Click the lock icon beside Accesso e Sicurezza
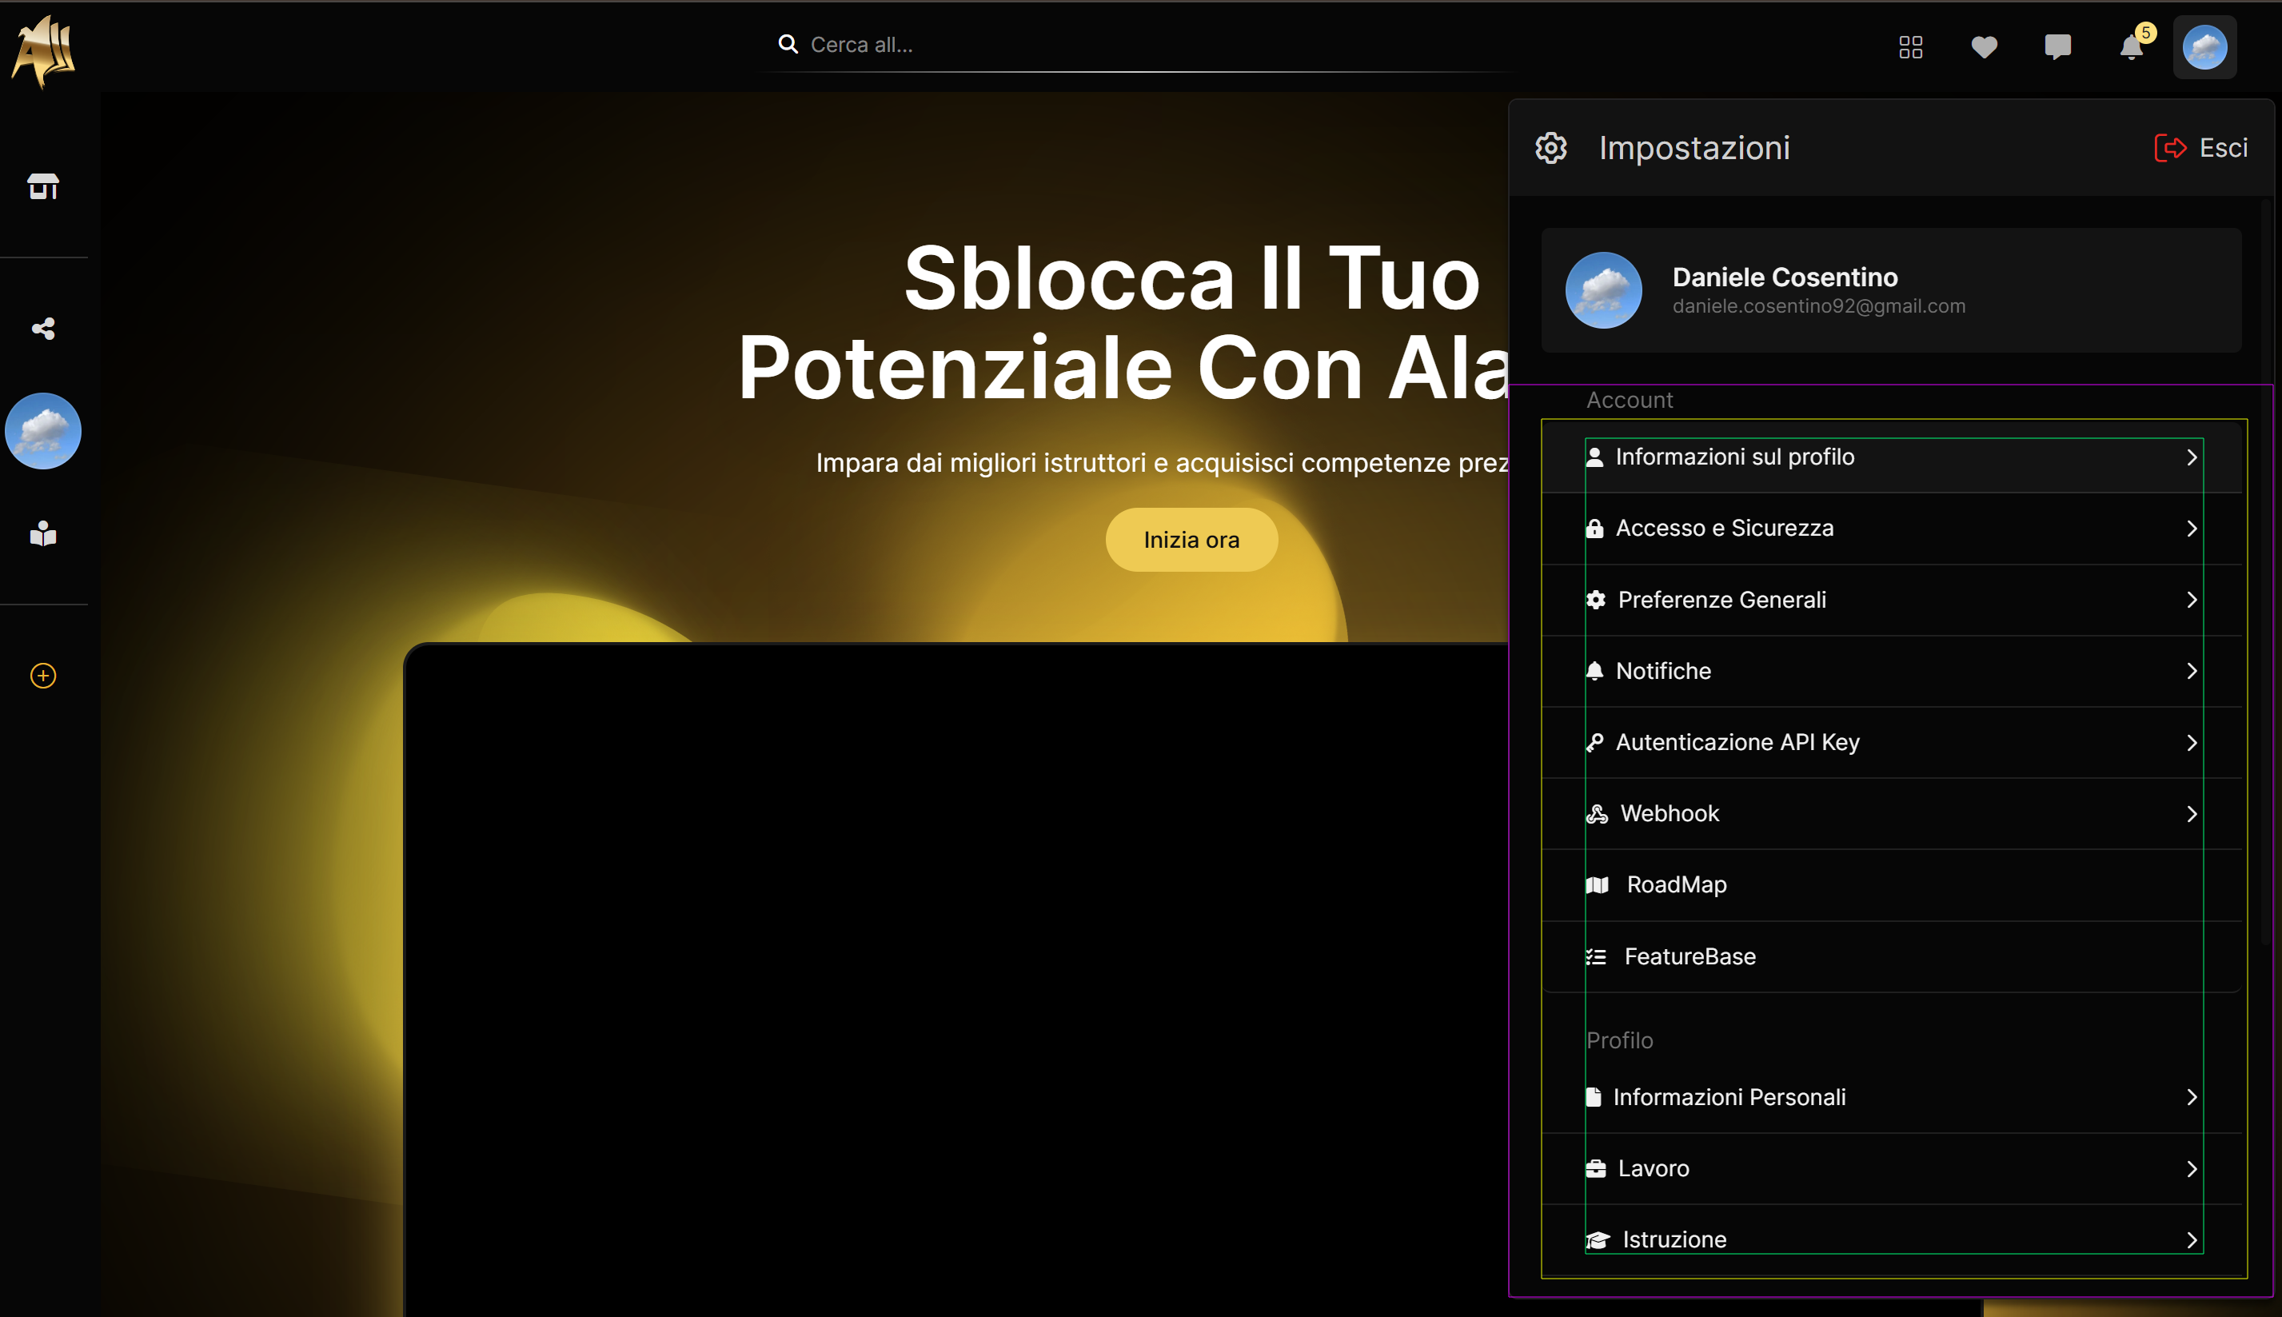 1594,529
